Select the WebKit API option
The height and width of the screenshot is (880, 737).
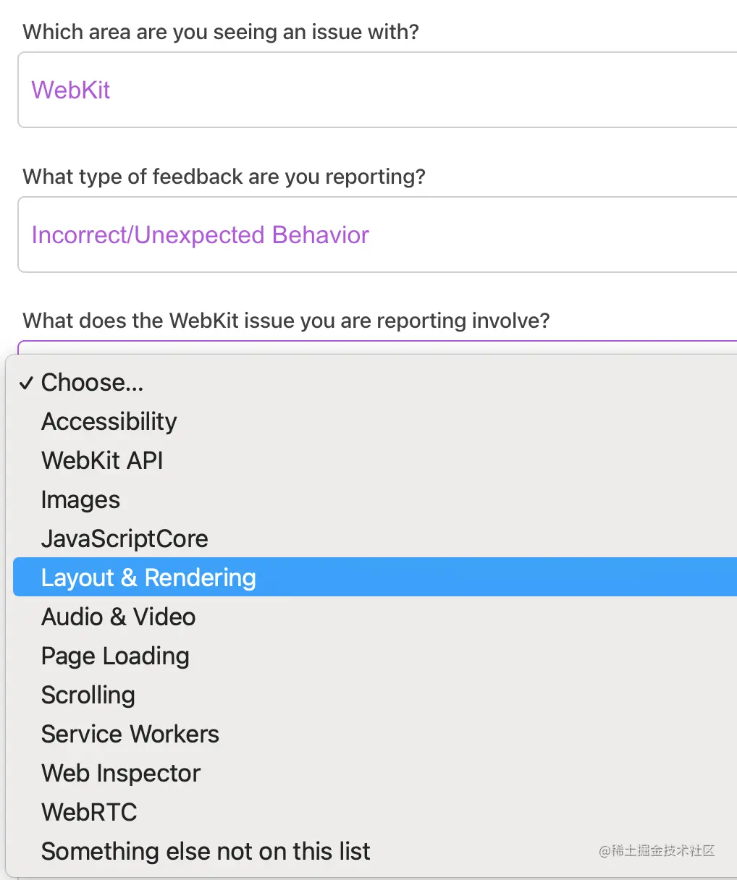102,460
